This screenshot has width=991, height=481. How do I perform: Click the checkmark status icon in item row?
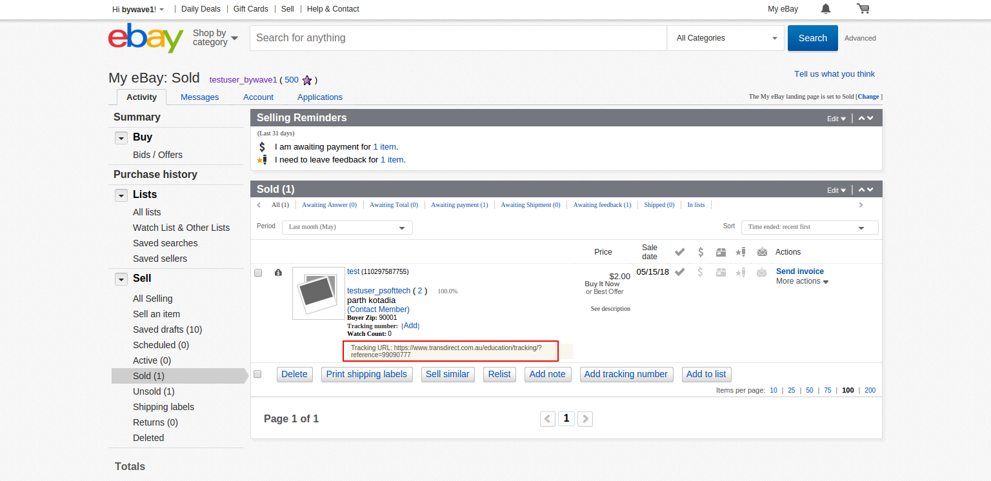tap(679, 272)
